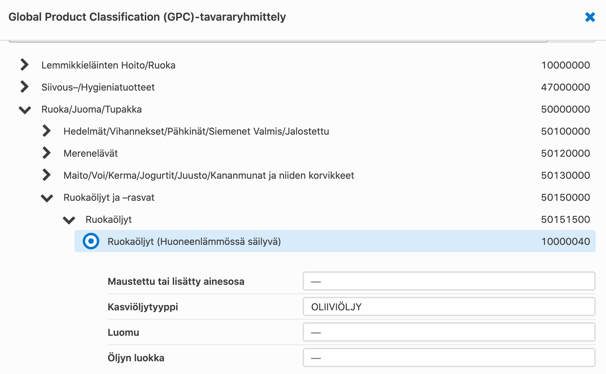Expand Siivous–/Hygieniatuotteet category

coord(24,87)
